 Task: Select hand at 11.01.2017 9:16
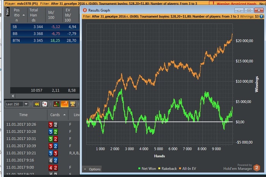(x=42, y=160)
